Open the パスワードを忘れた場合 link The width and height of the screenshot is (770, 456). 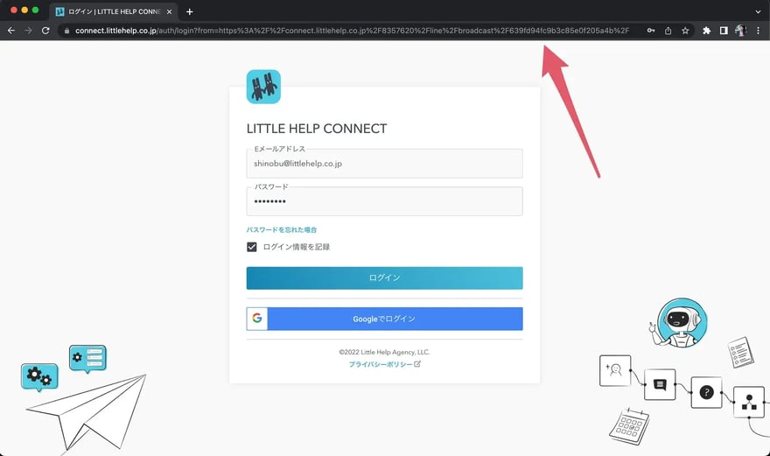(282, 229)
